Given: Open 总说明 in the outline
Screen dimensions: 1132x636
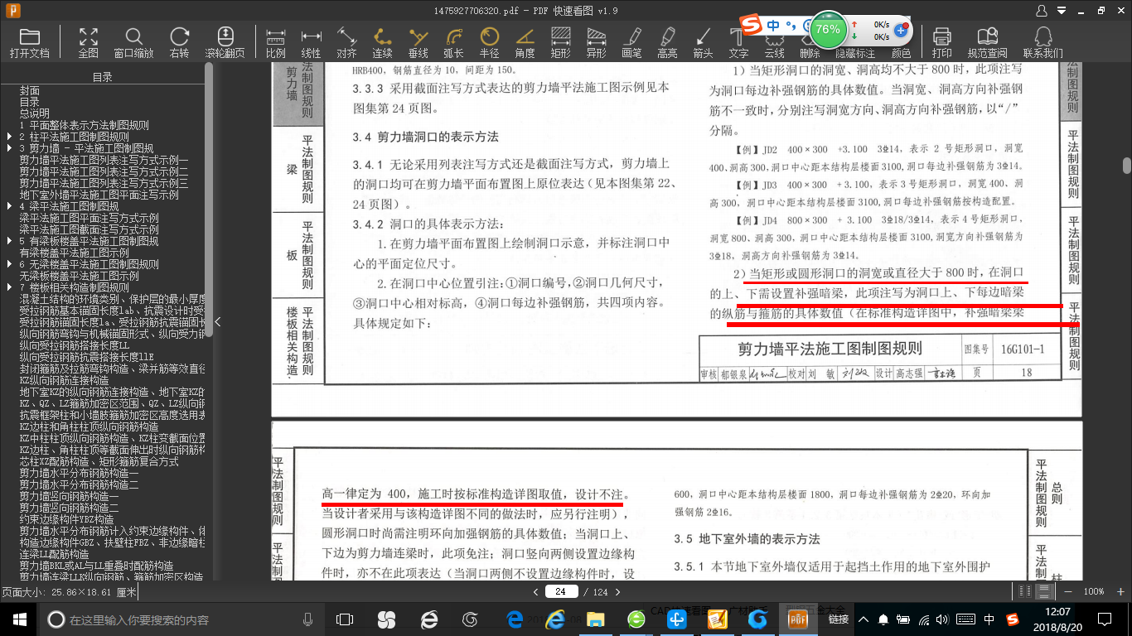Looking at the screenshot, I should tap(35, 113).
